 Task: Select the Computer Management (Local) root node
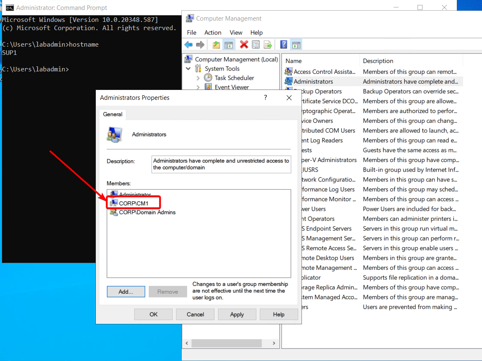236,59
